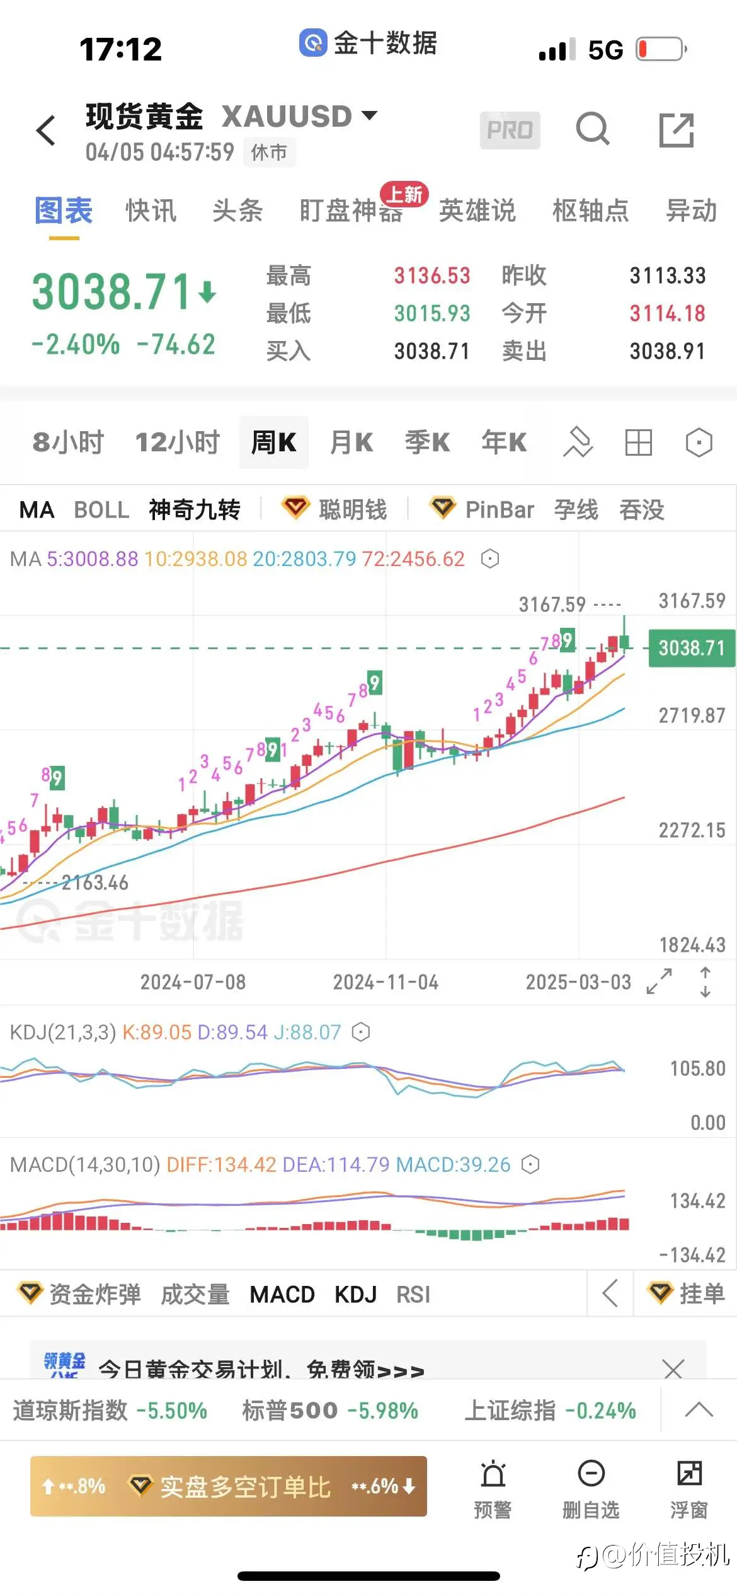Toggle the PinBar pattern indicator
The width and height of the screenshot is (737, 1596).
coord(500,509)
